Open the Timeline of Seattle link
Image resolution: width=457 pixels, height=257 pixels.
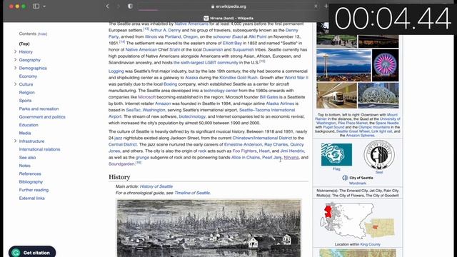click(192, 193)
